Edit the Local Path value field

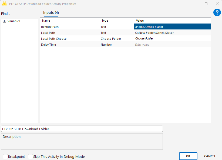click(x=172, y=33)
